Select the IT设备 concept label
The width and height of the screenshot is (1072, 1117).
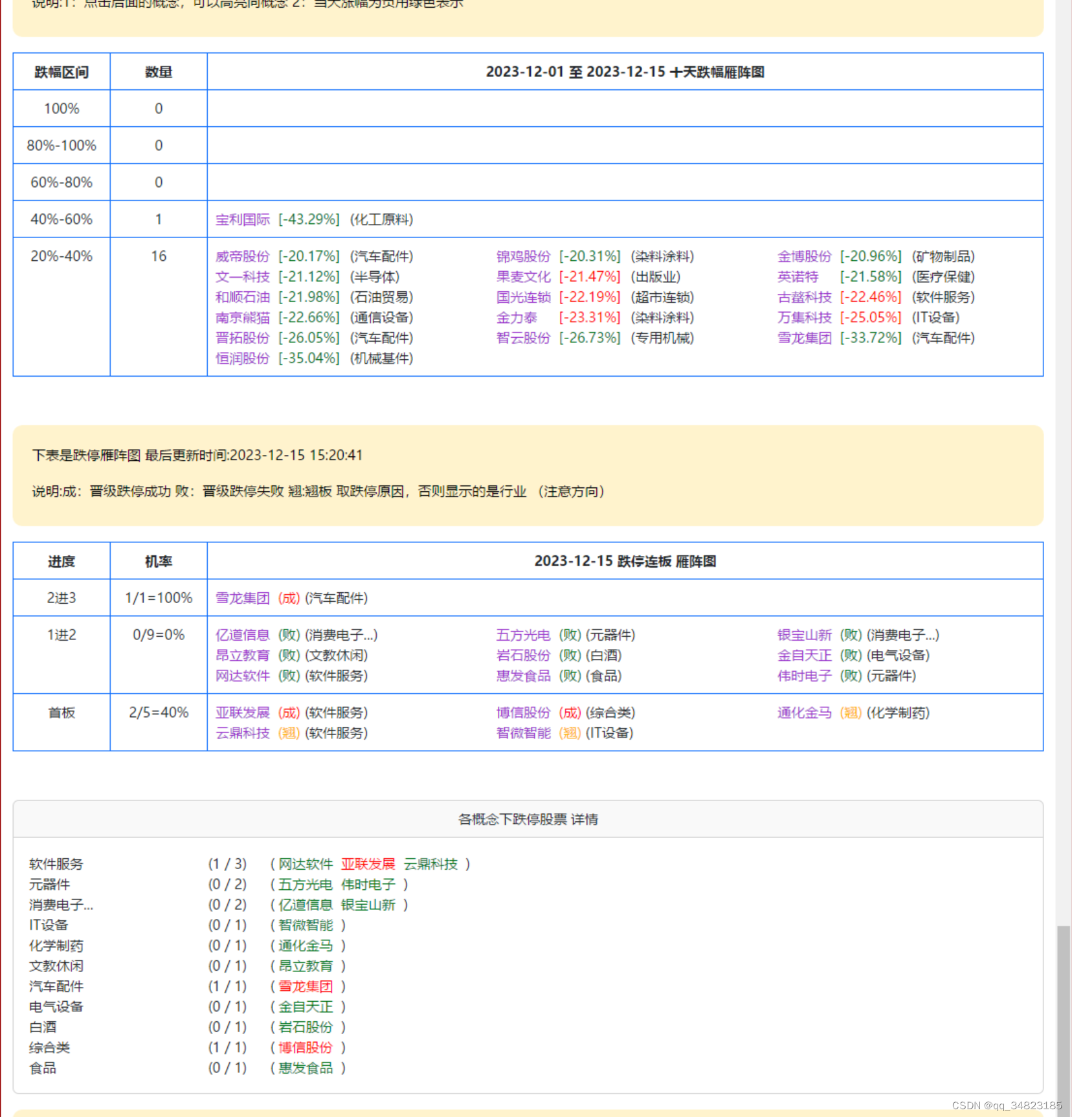49,925
